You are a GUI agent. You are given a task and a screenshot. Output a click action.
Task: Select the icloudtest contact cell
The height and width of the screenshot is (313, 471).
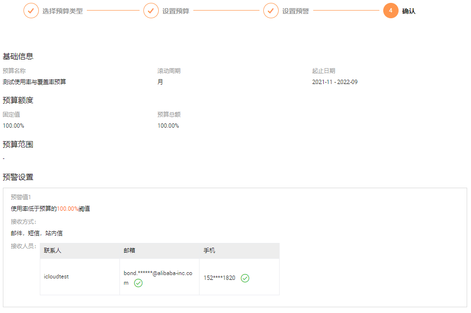pyautogui.click(x=56, y=277)
